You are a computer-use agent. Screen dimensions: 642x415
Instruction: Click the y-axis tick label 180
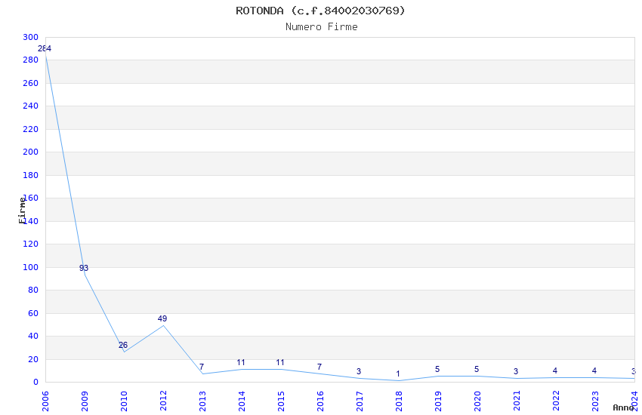click(31, 175)
